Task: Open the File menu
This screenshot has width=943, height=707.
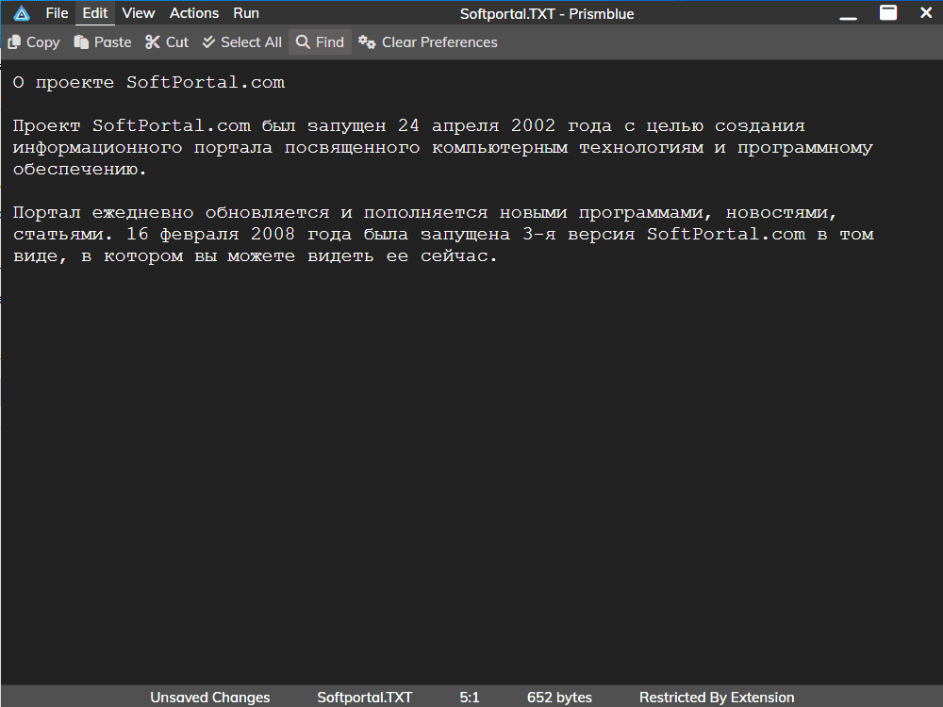Action: tap(58, 13)
